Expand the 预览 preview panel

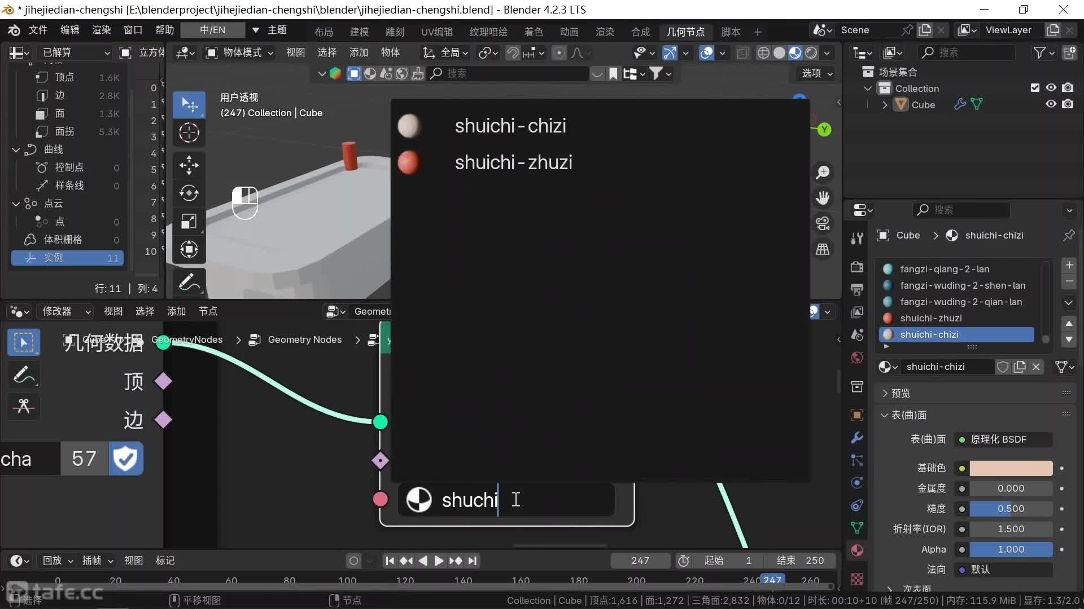tap(901, 393)
